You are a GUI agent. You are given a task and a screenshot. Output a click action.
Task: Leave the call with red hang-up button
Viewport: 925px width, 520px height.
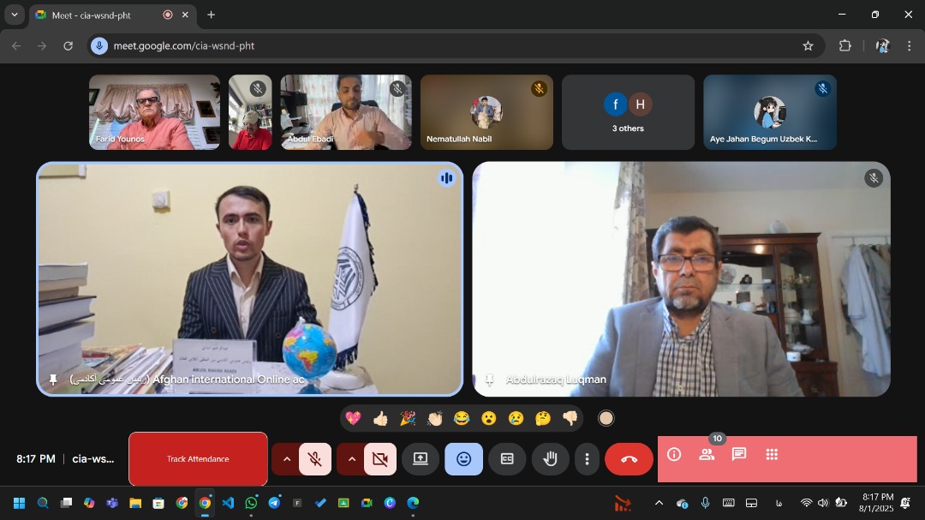(x=629, y=459)
